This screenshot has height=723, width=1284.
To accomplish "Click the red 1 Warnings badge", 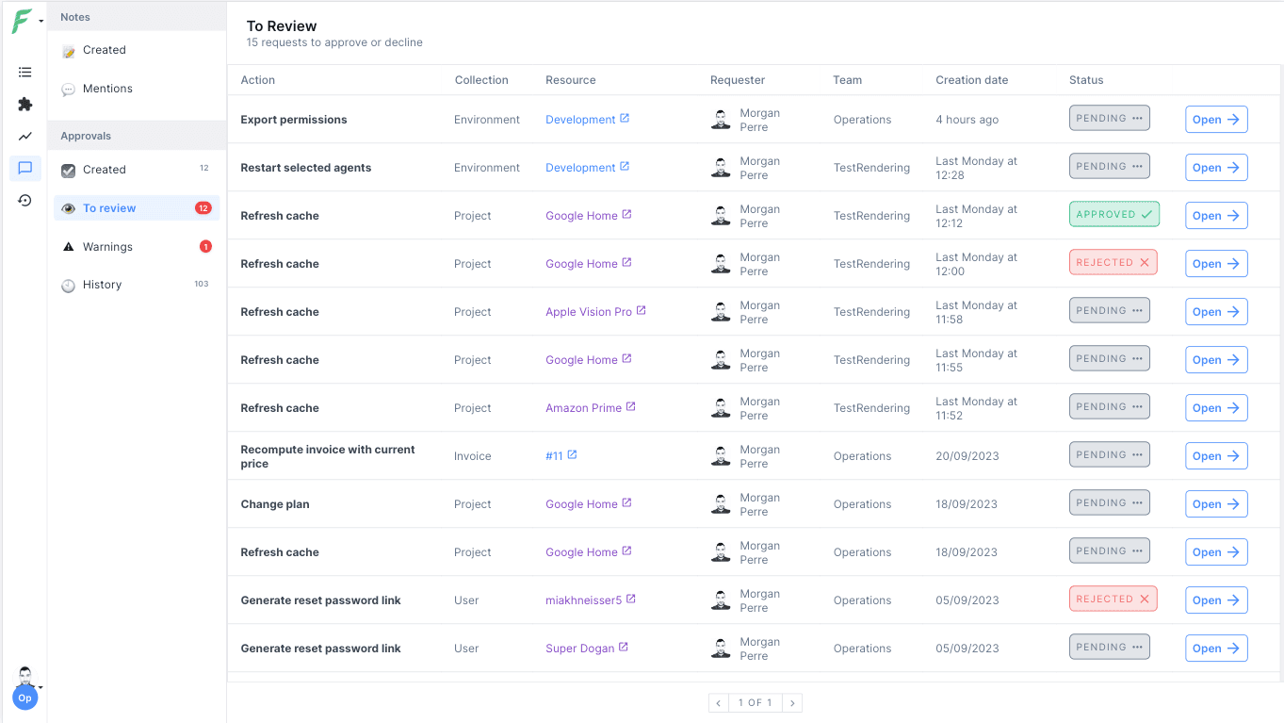I will pyautogui.click(x=205, y=247).
